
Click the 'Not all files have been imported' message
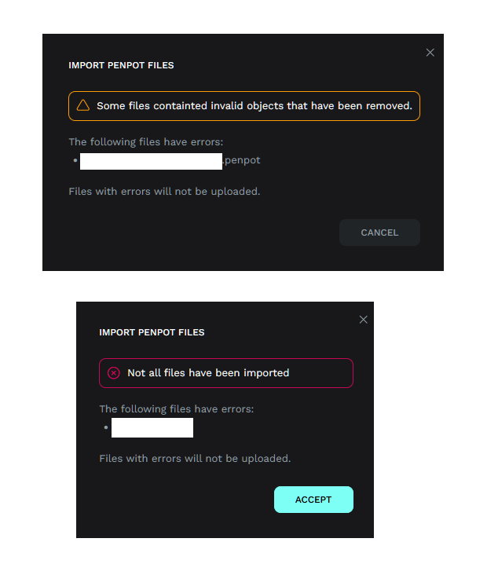(x=208, y=373)
